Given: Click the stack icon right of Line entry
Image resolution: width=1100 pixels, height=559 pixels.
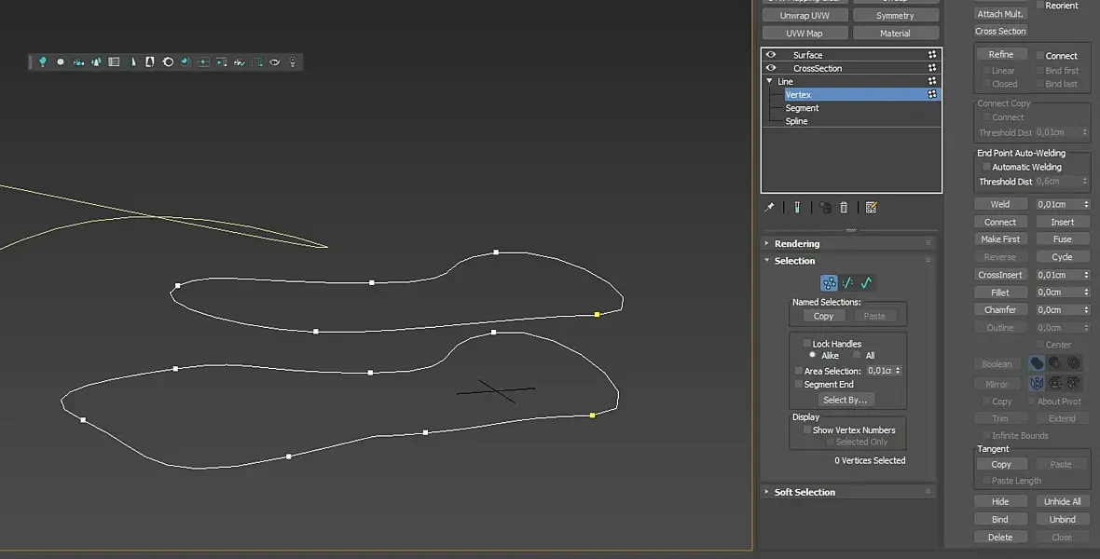Looking at the screenshot, I should [932, 81].
